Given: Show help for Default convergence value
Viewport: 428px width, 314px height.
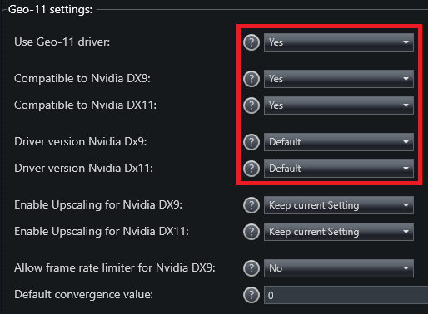Looking at the screenshot, I should pos(251,295).
